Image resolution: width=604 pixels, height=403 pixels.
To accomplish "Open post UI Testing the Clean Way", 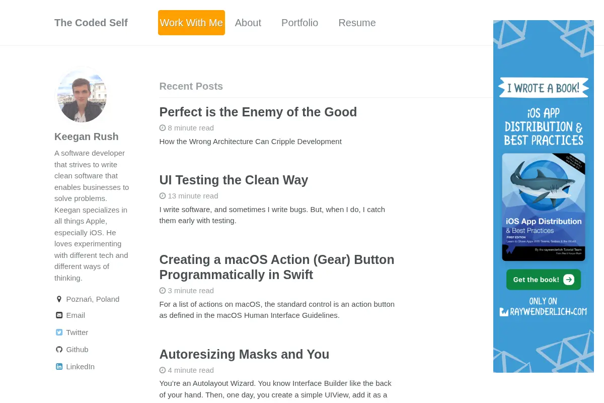I will 234,180.
